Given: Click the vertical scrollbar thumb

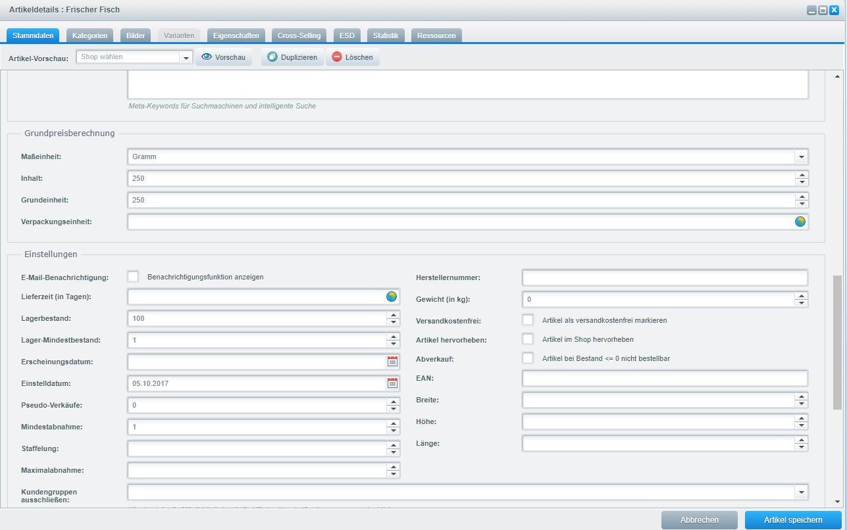Looking at the screenshot, I should click(837, 342).
